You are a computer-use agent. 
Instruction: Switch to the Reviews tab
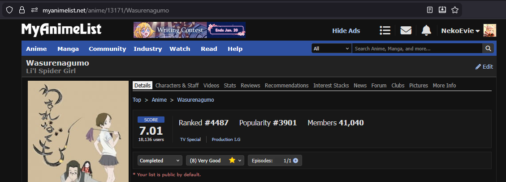click(251, 85)
